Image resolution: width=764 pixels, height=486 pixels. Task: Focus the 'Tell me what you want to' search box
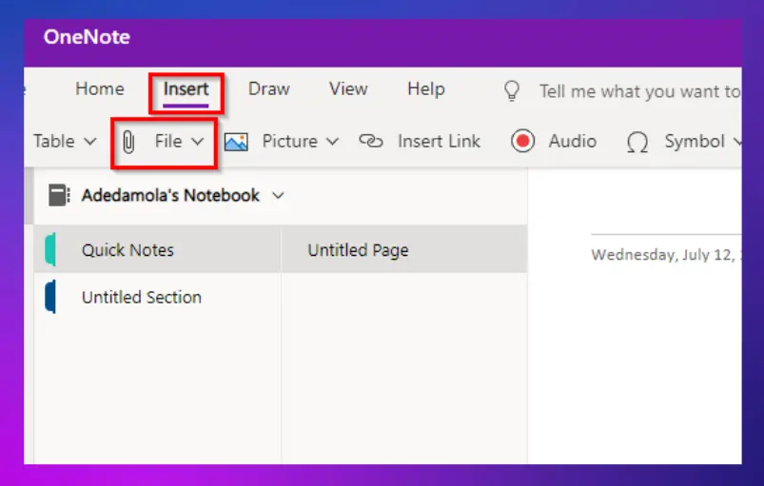click(x=639, y=91)
